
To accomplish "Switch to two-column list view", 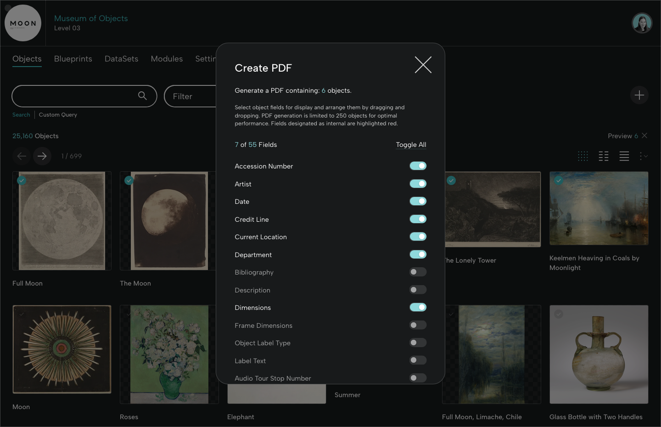I will [604, 156].
